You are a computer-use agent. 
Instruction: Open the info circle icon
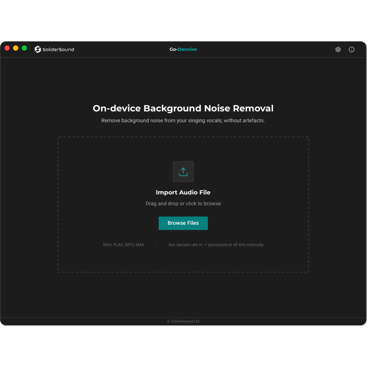click(x=351, y=50)
